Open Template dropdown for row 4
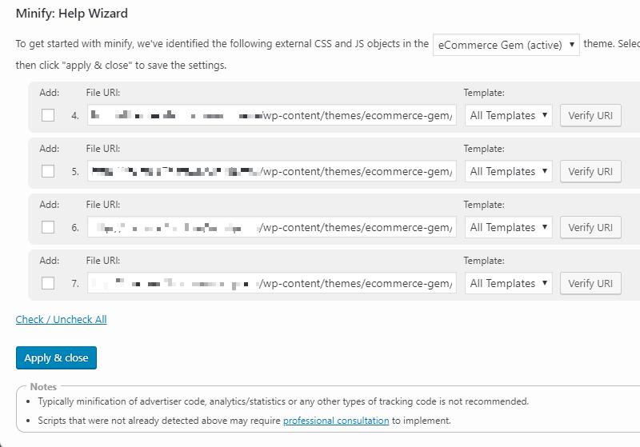 click(509, 115)
